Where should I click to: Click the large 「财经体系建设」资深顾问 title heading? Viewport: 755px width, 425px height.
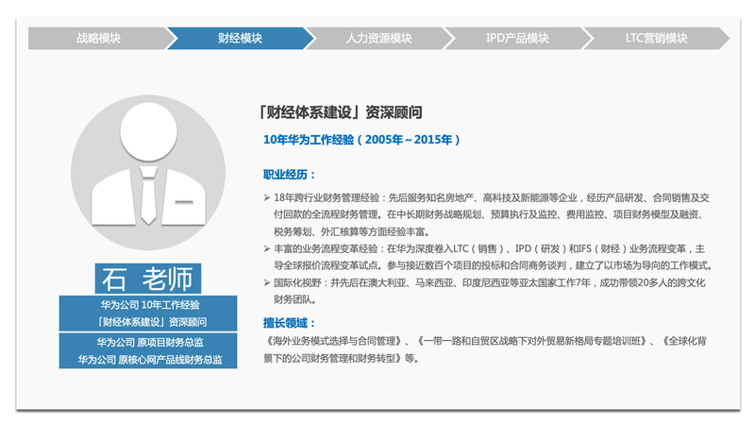[339, 112]
